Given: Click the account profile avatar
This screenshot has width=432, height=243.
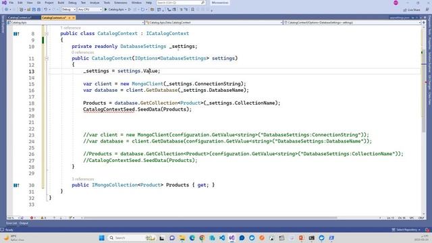Looking at the screenshot, I should [x=396, y=3].
